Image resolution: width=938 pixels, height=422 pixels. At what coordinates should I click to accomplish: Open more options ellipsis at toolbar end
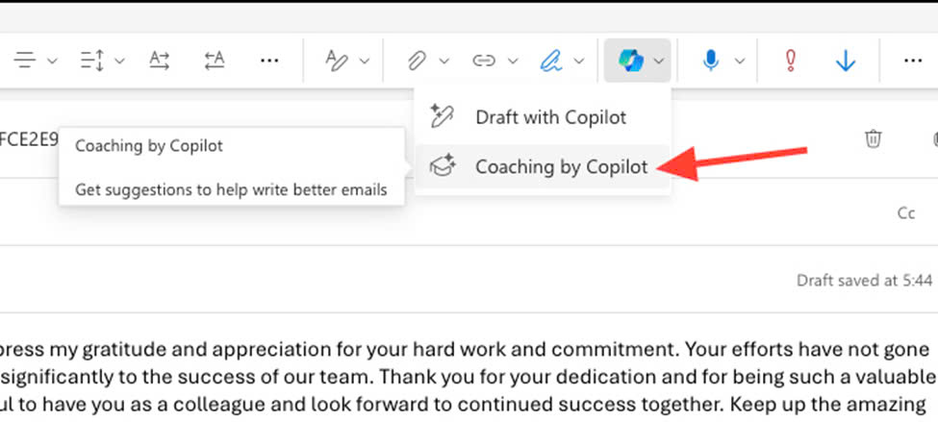click(x=913, y=61)
